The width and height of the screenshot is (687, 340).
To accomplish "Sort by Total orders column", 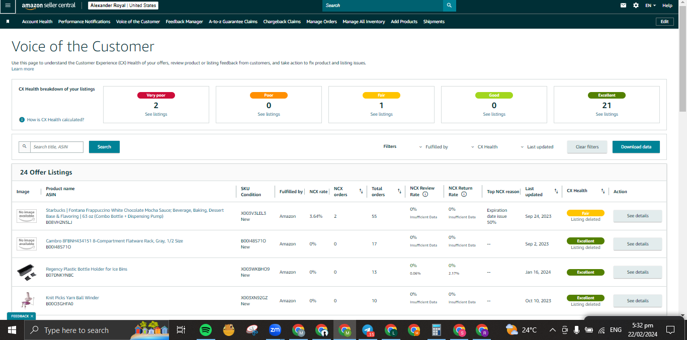I will 399,191.
